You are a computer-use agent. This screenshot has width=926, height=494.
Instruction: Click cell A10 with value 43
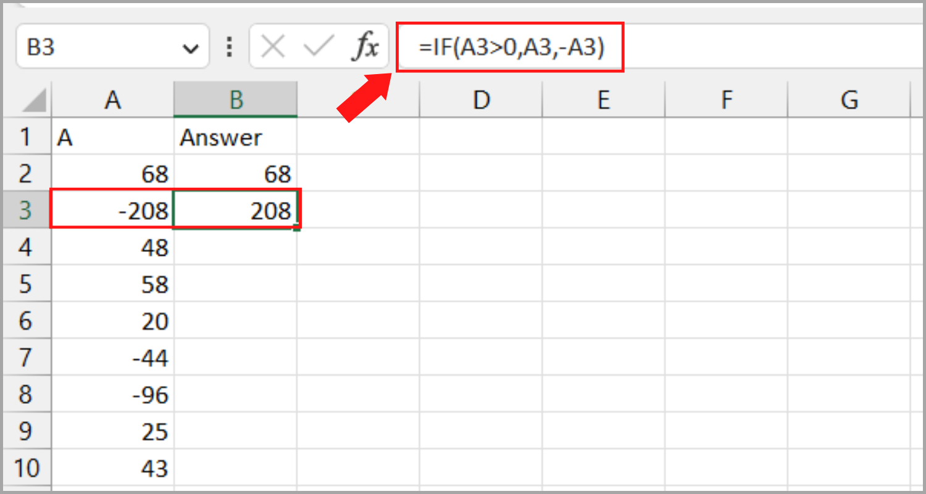click(x=112, y=467)
